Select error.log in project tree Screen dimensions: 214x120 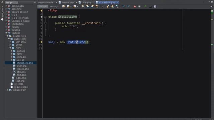point(19,84)
